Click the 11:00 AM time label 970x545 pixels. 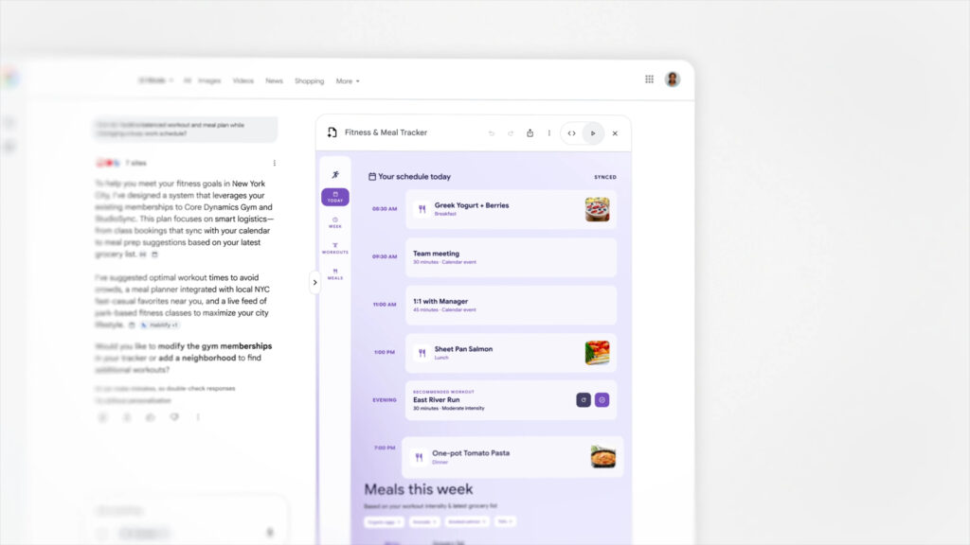coord(385,305)
